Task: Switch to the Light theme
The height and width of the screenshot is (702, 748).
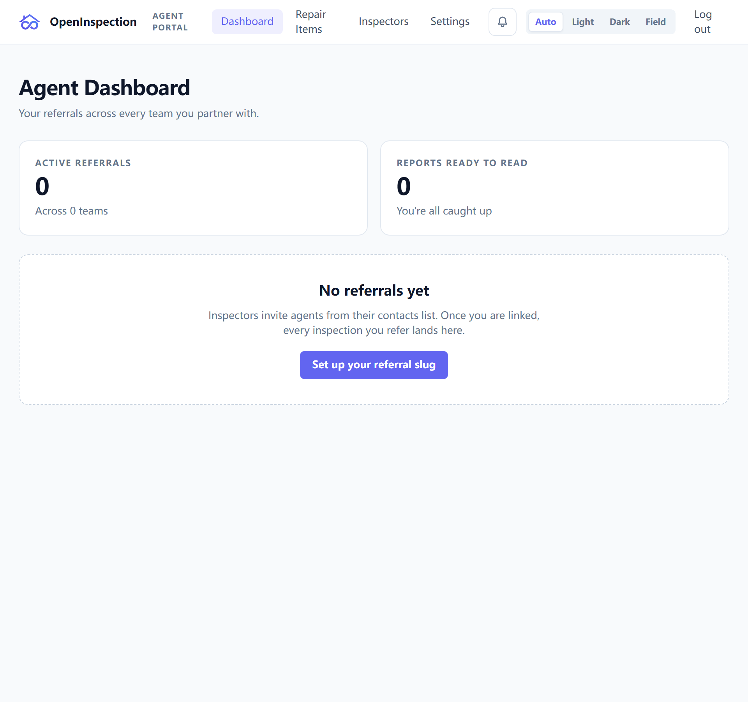Action: (583, 22)
